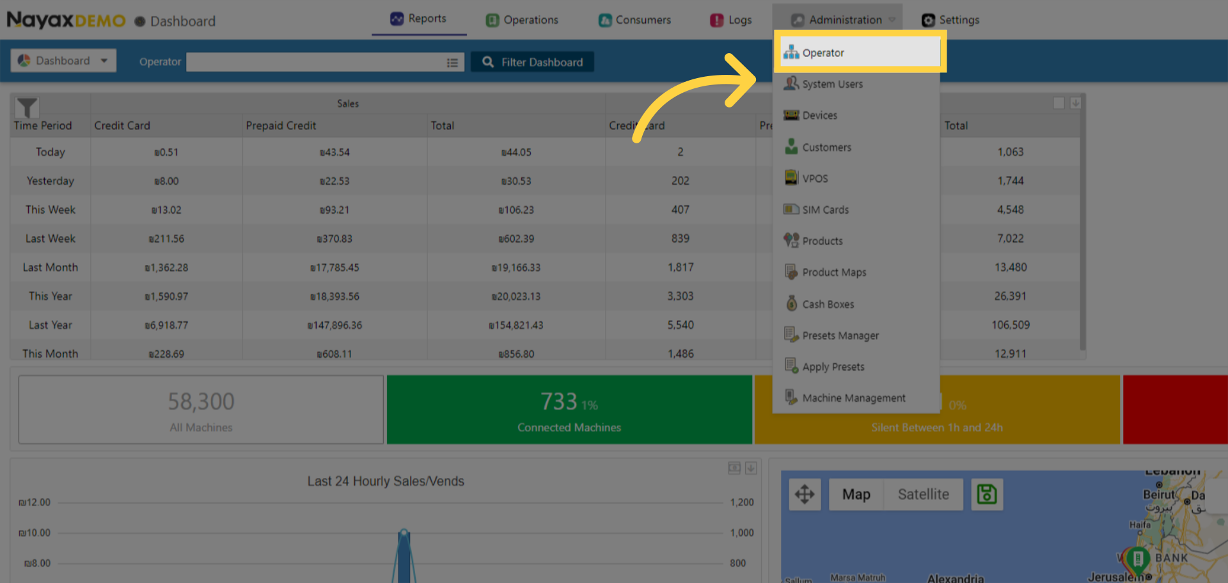Click the Prepaid Credit sales column header
Screen dimensions: 1228x583
(281, 125)
